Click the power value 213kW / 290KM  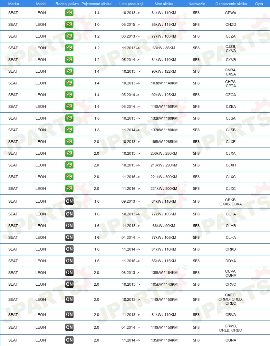(164, 165)
